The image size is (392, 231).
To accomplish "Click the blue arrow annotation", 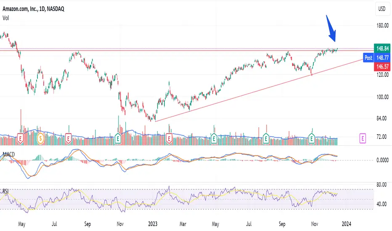I will pos(331,29).
